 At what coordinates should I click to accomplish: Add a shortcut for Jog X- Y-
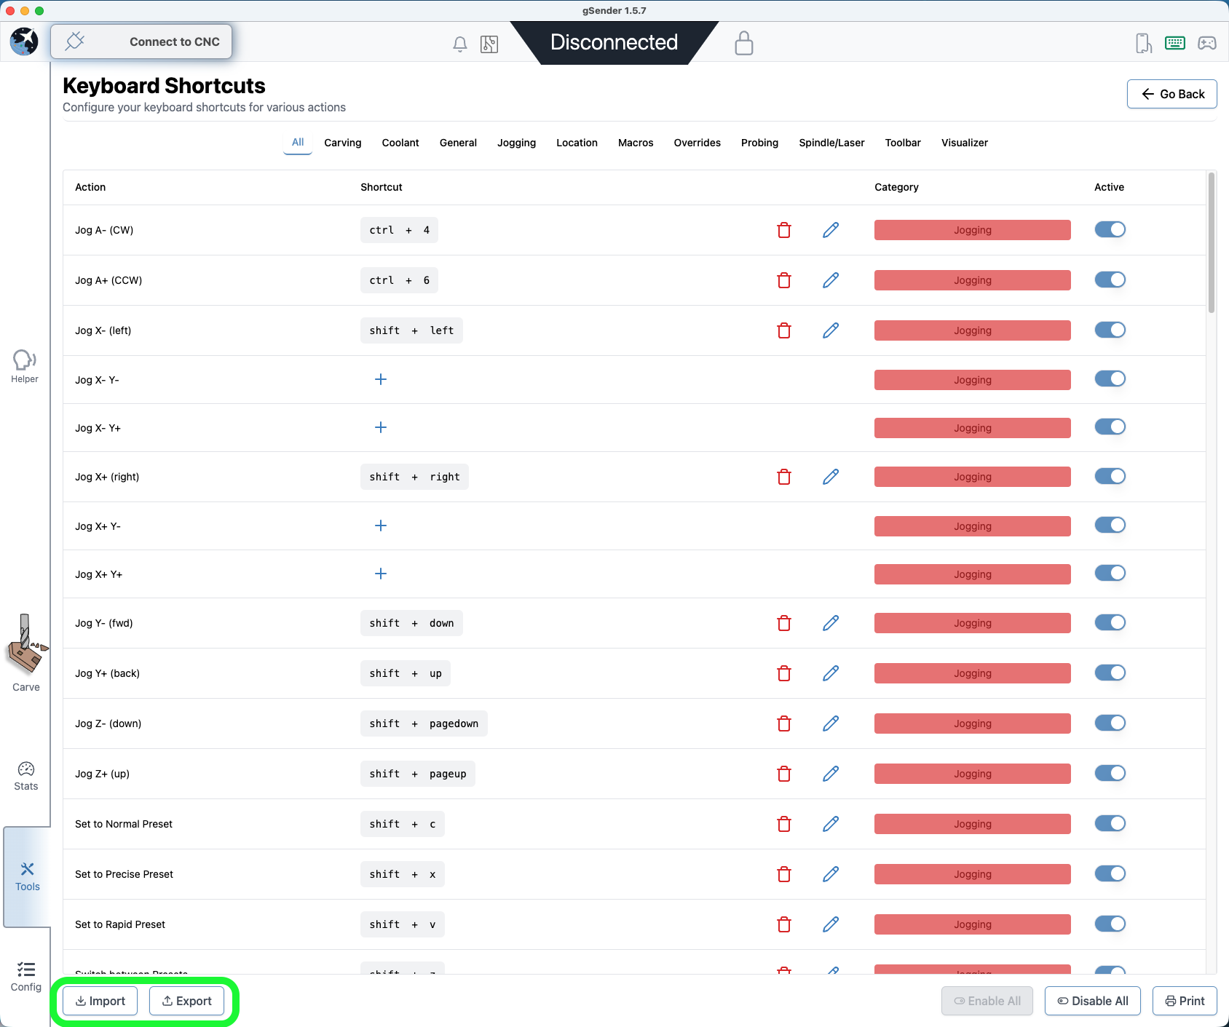point(380,379)
